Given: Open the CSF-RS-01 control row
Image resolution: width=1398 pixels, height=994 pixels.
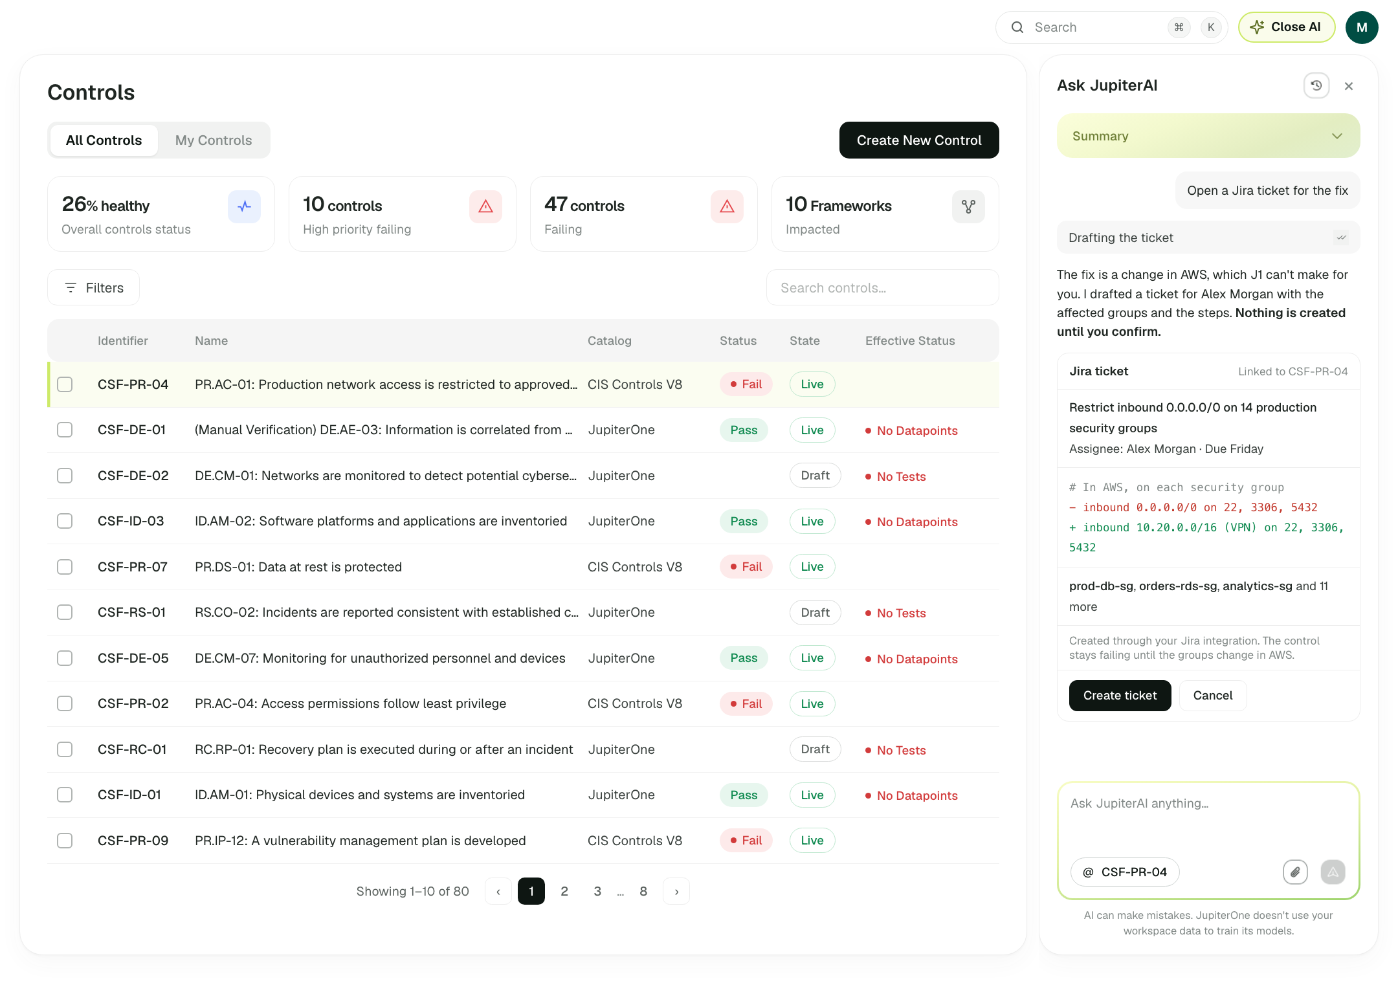Looking at the screenshot, I should click(x=523, y=612).
